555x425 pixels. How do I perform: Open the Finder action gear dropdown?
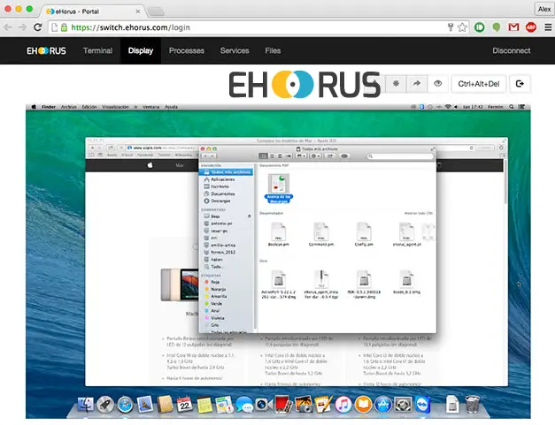(x=315, y=156)
